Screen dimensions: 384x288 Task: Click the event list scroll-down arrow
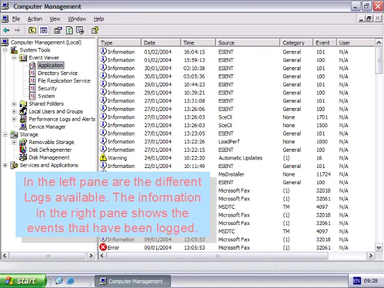(x=379, y=247)
